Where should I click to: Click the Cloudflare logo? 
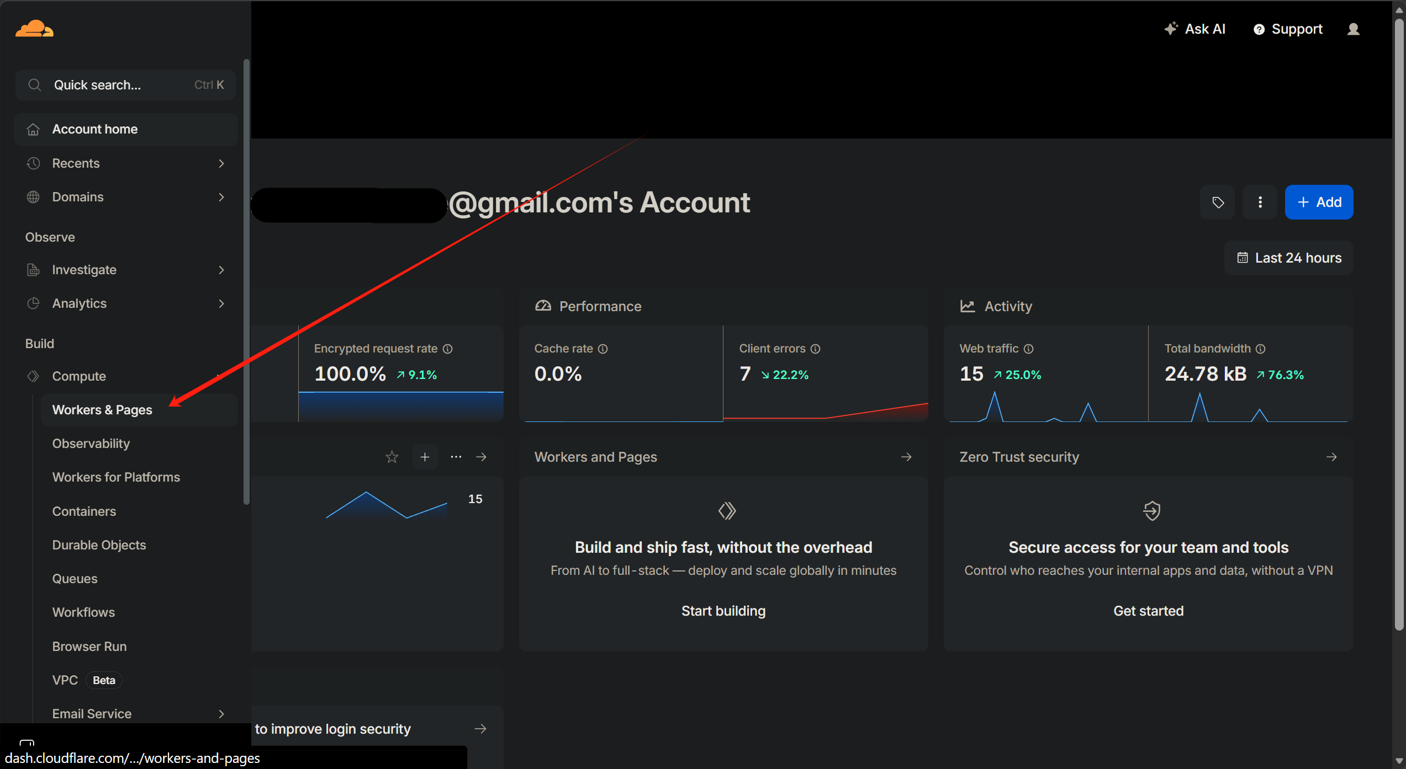click(34, 29)
